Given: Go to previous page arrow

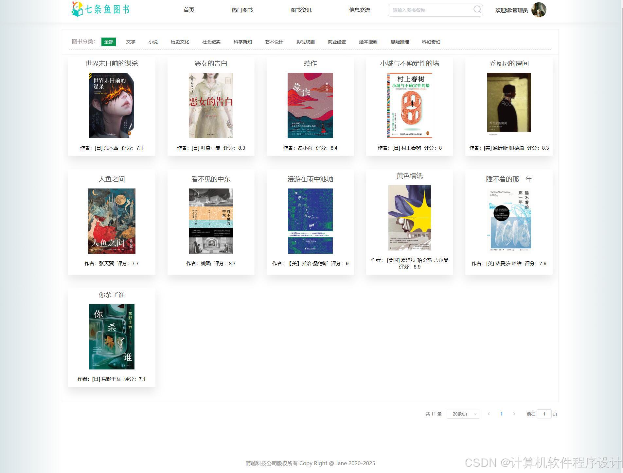Looking at the screenshot, I should click(x=489, y=414).
